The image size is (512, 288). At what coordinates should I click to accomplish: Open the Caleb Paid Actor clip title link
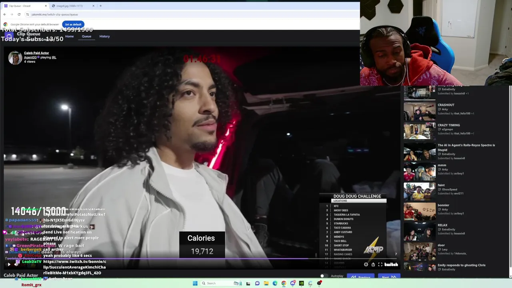click(36, 53)
